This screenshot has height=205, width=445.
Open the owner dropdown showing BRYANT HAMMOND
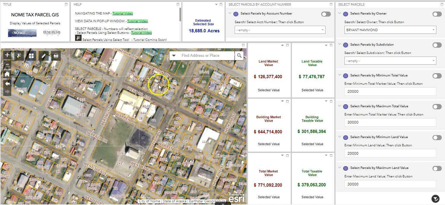coord(390,30)
